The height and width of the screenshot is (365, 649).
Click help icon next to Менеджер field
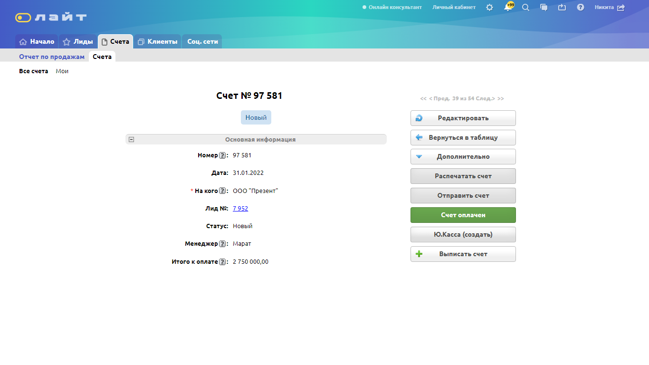222,244
